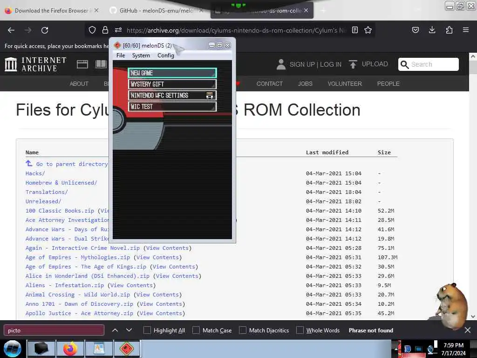Reload the page in Firefox
The image size is (477, 358).
click(x=45, y=30)
